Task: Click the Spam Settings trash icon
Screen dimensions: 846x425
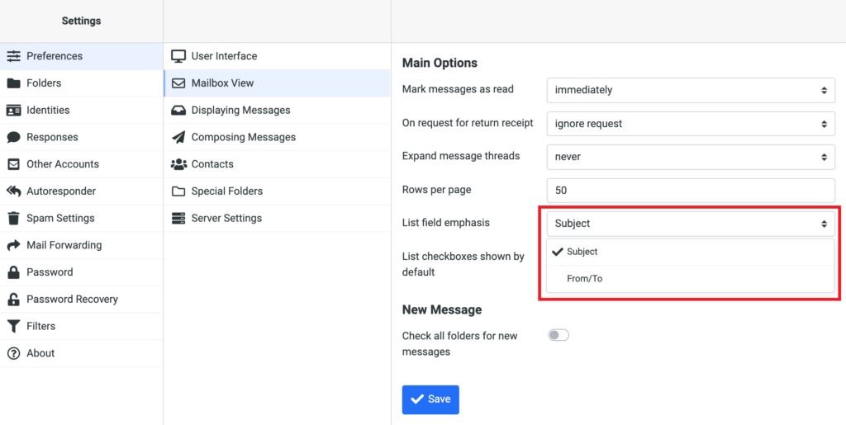Action: pos(13,219)
